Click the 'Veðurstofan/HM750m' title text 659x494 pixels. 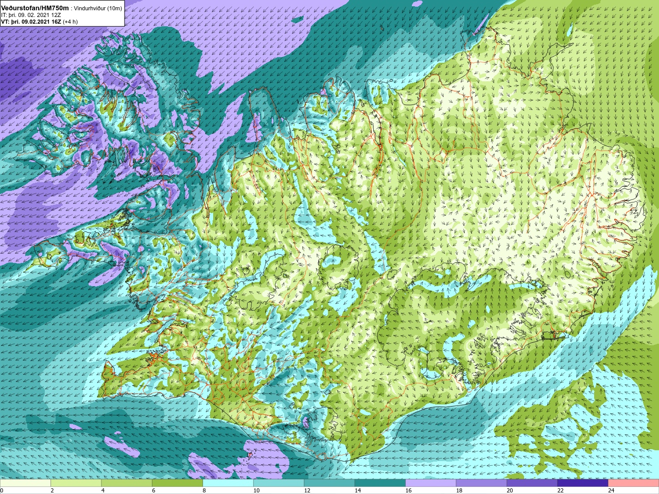click(x=35, y=8)
